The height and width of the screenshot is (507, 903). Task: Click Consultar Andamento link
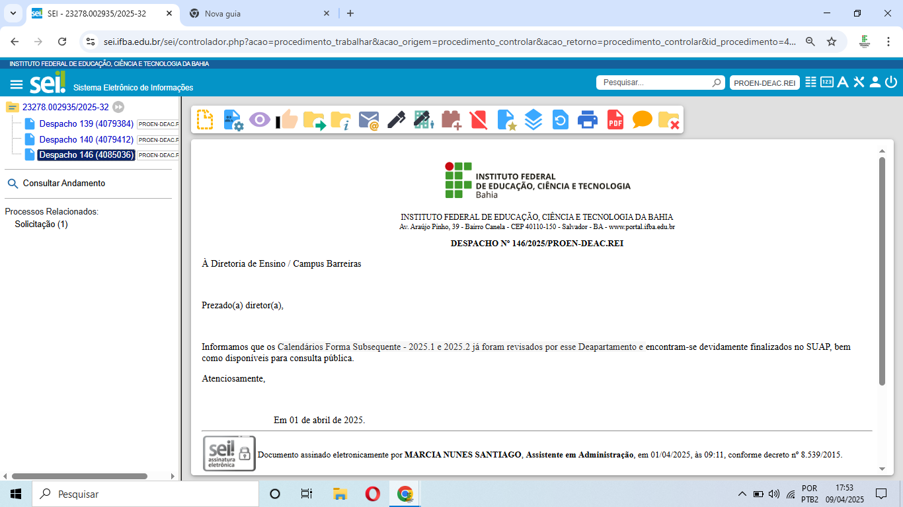(x=63, y=184)
